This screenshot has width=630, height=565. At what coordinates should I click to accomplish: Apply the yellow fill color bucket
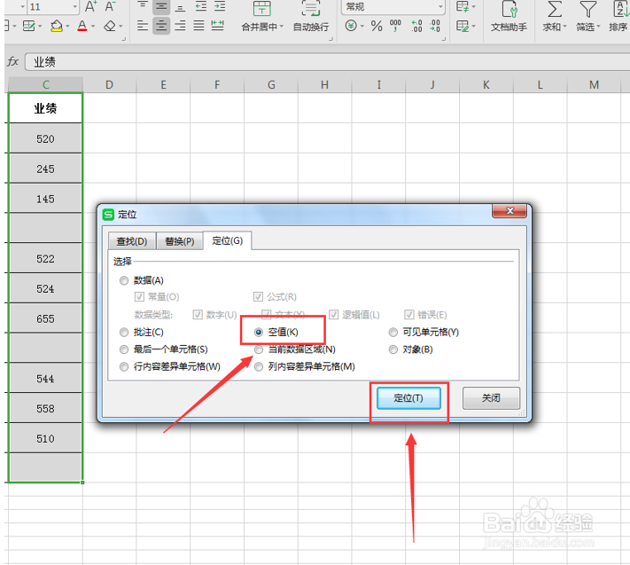click(56, 26)
